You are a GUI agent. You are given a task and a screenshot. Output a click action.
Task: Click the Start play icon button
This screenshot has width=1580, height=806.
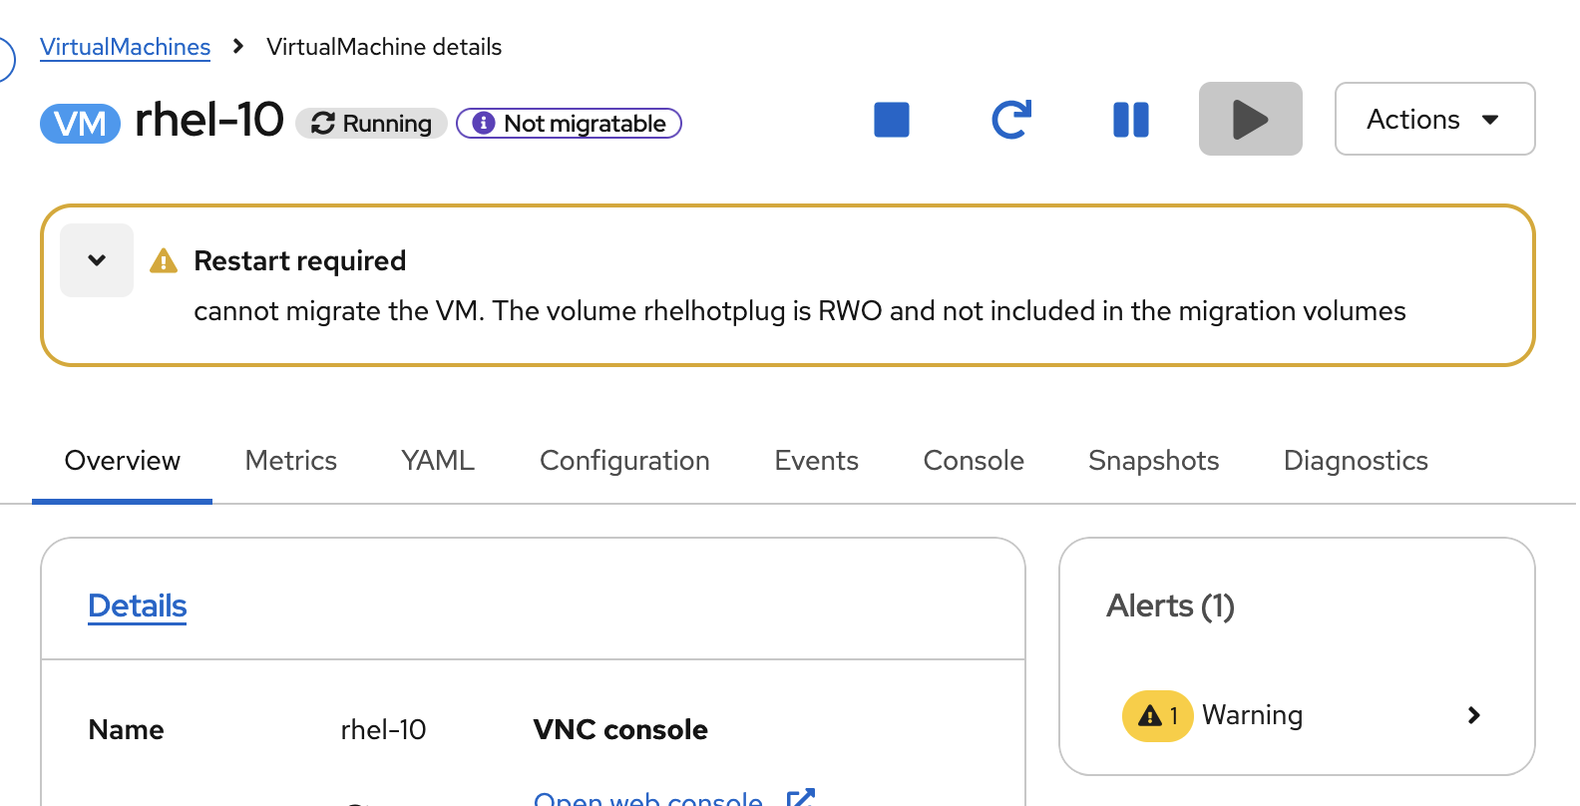[x=1250, y=120]
